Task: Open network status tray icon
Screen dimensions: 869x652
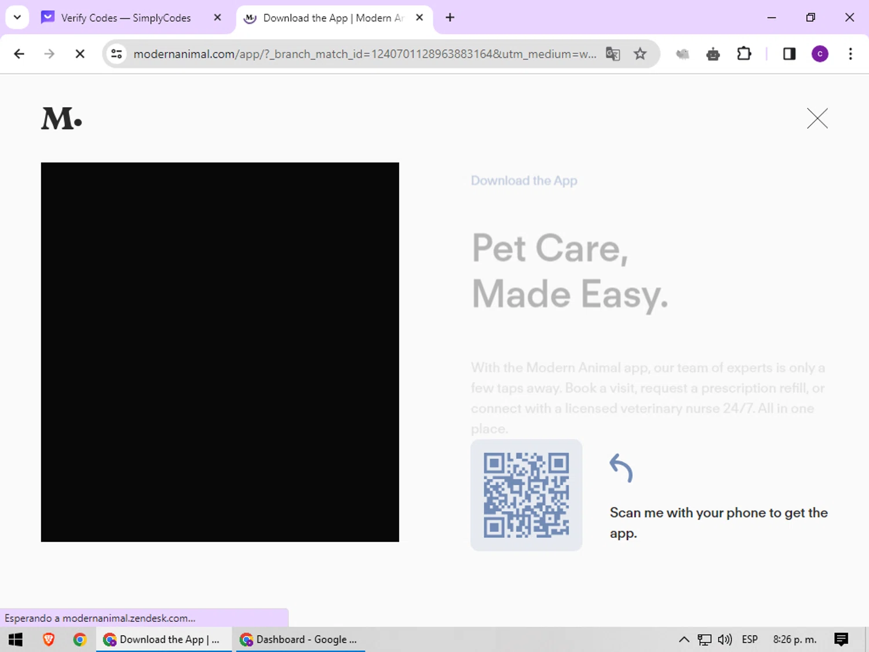Action: point(704,639)
